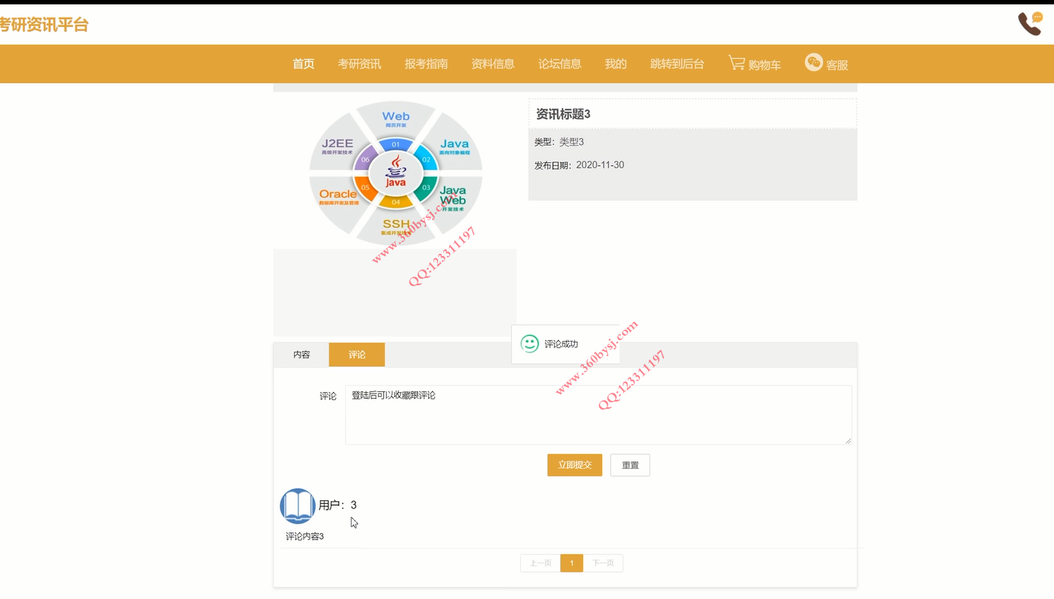The height and width of the screenshot is (599, 1054).
Task: Click the 评论 field label
Action: click(328, 396)
